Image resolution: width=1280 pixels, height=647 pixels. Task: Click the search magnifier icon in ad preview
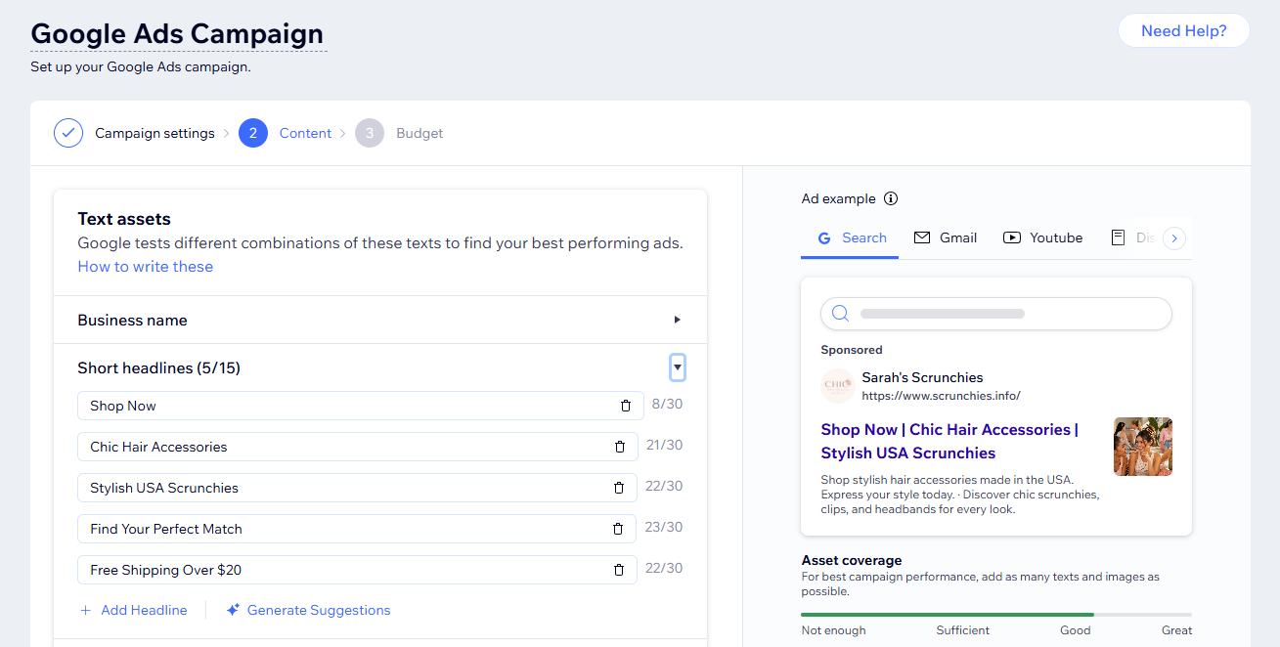(840, 314)
